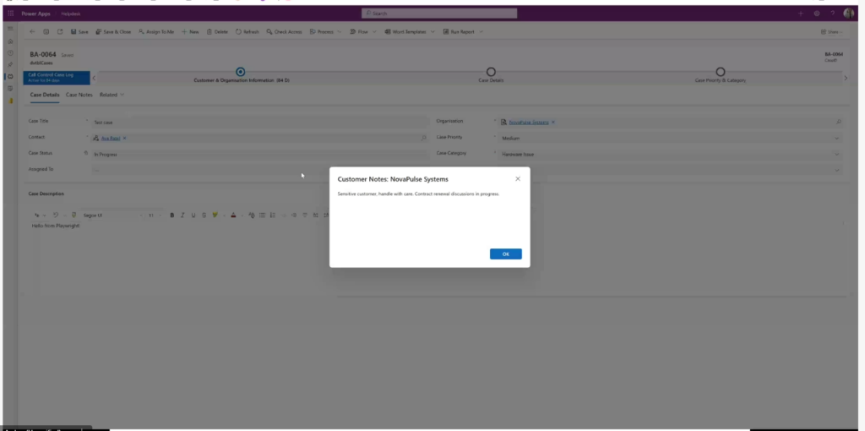865x431 pixels.
Task: Toggle Underline in description editor
Action: (193, 215)
